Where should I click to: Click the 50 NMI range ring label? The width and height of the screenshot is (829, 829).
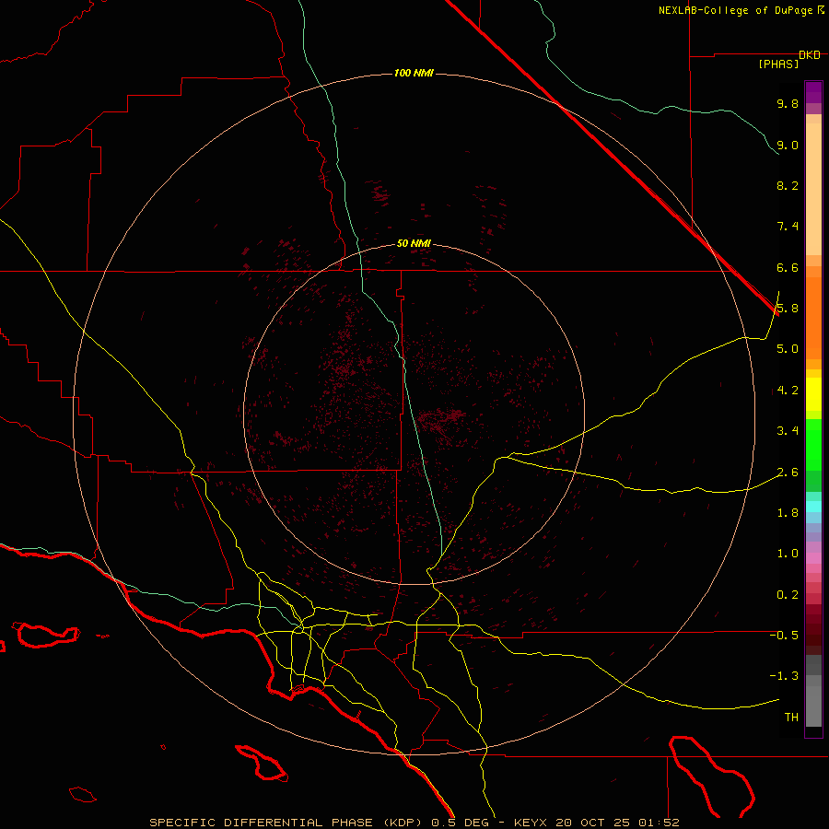414,243
